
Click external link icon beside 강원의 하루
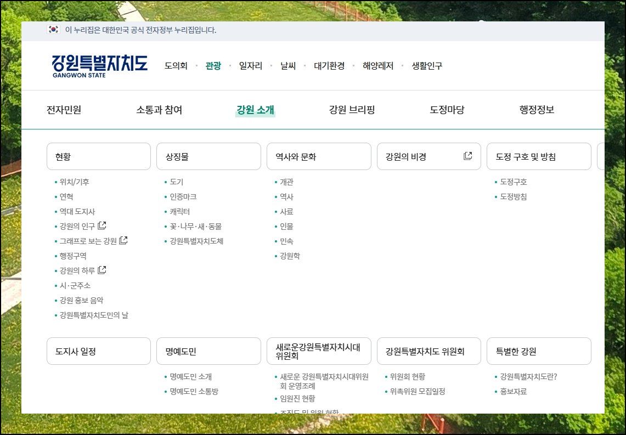click(102, 270)
